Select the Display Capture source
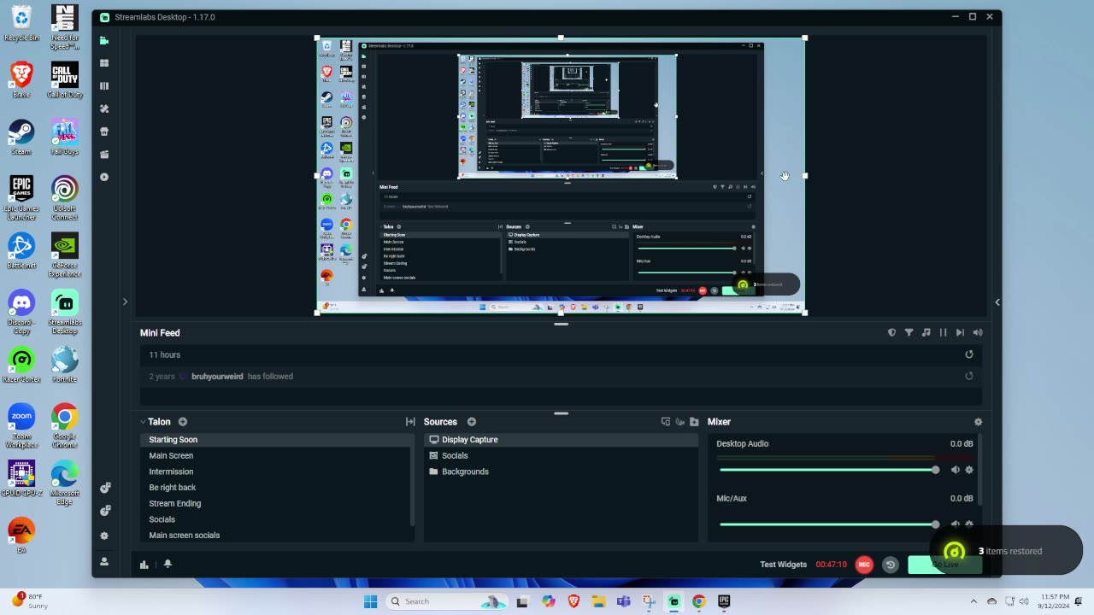The width and height of the screenshot is (1094, 615). coord(561,440)
